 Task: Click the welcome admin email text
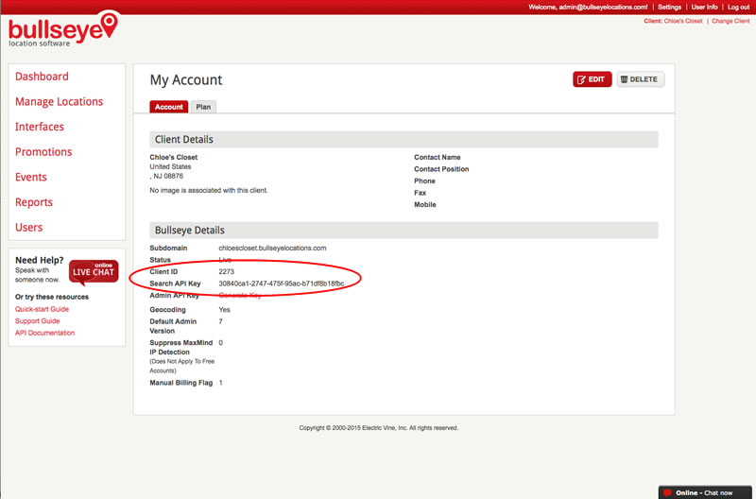[x=588, y=7]
